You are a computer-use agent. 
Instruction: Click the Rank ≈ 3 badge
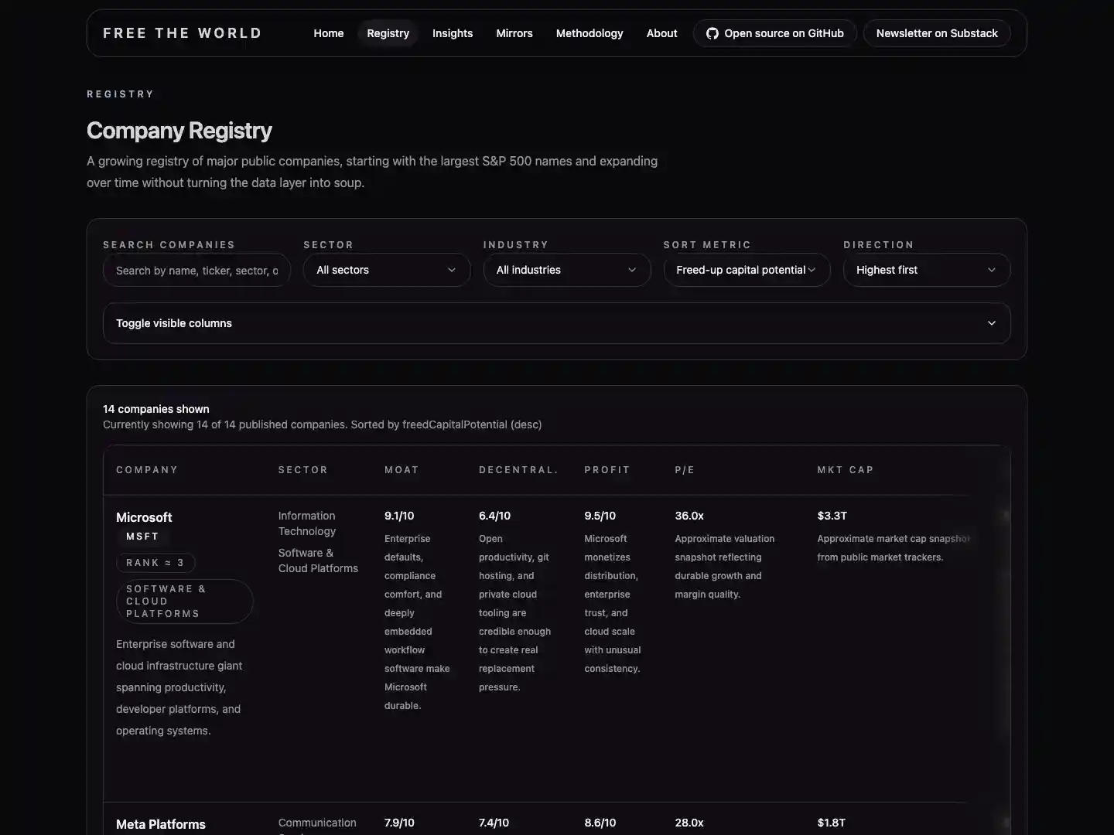pos(155,563)
